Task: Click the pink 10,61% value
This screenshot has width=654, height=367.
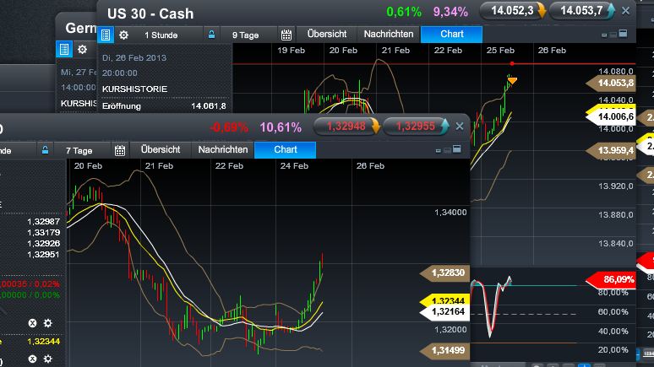Action: pyautogui.click(x=281, y=127)
